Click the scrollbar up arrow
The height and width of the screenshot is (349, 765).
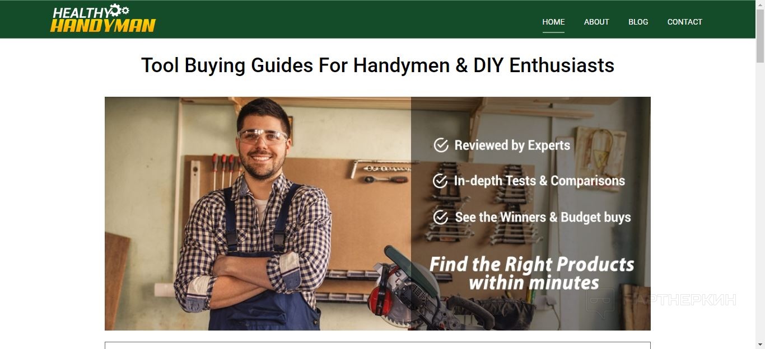click(x=760, y=4)
